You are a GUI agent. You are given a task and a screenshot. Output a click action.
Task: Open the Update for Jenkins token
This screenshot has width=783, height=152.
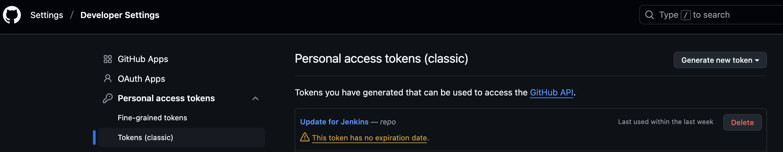[334, 122]
